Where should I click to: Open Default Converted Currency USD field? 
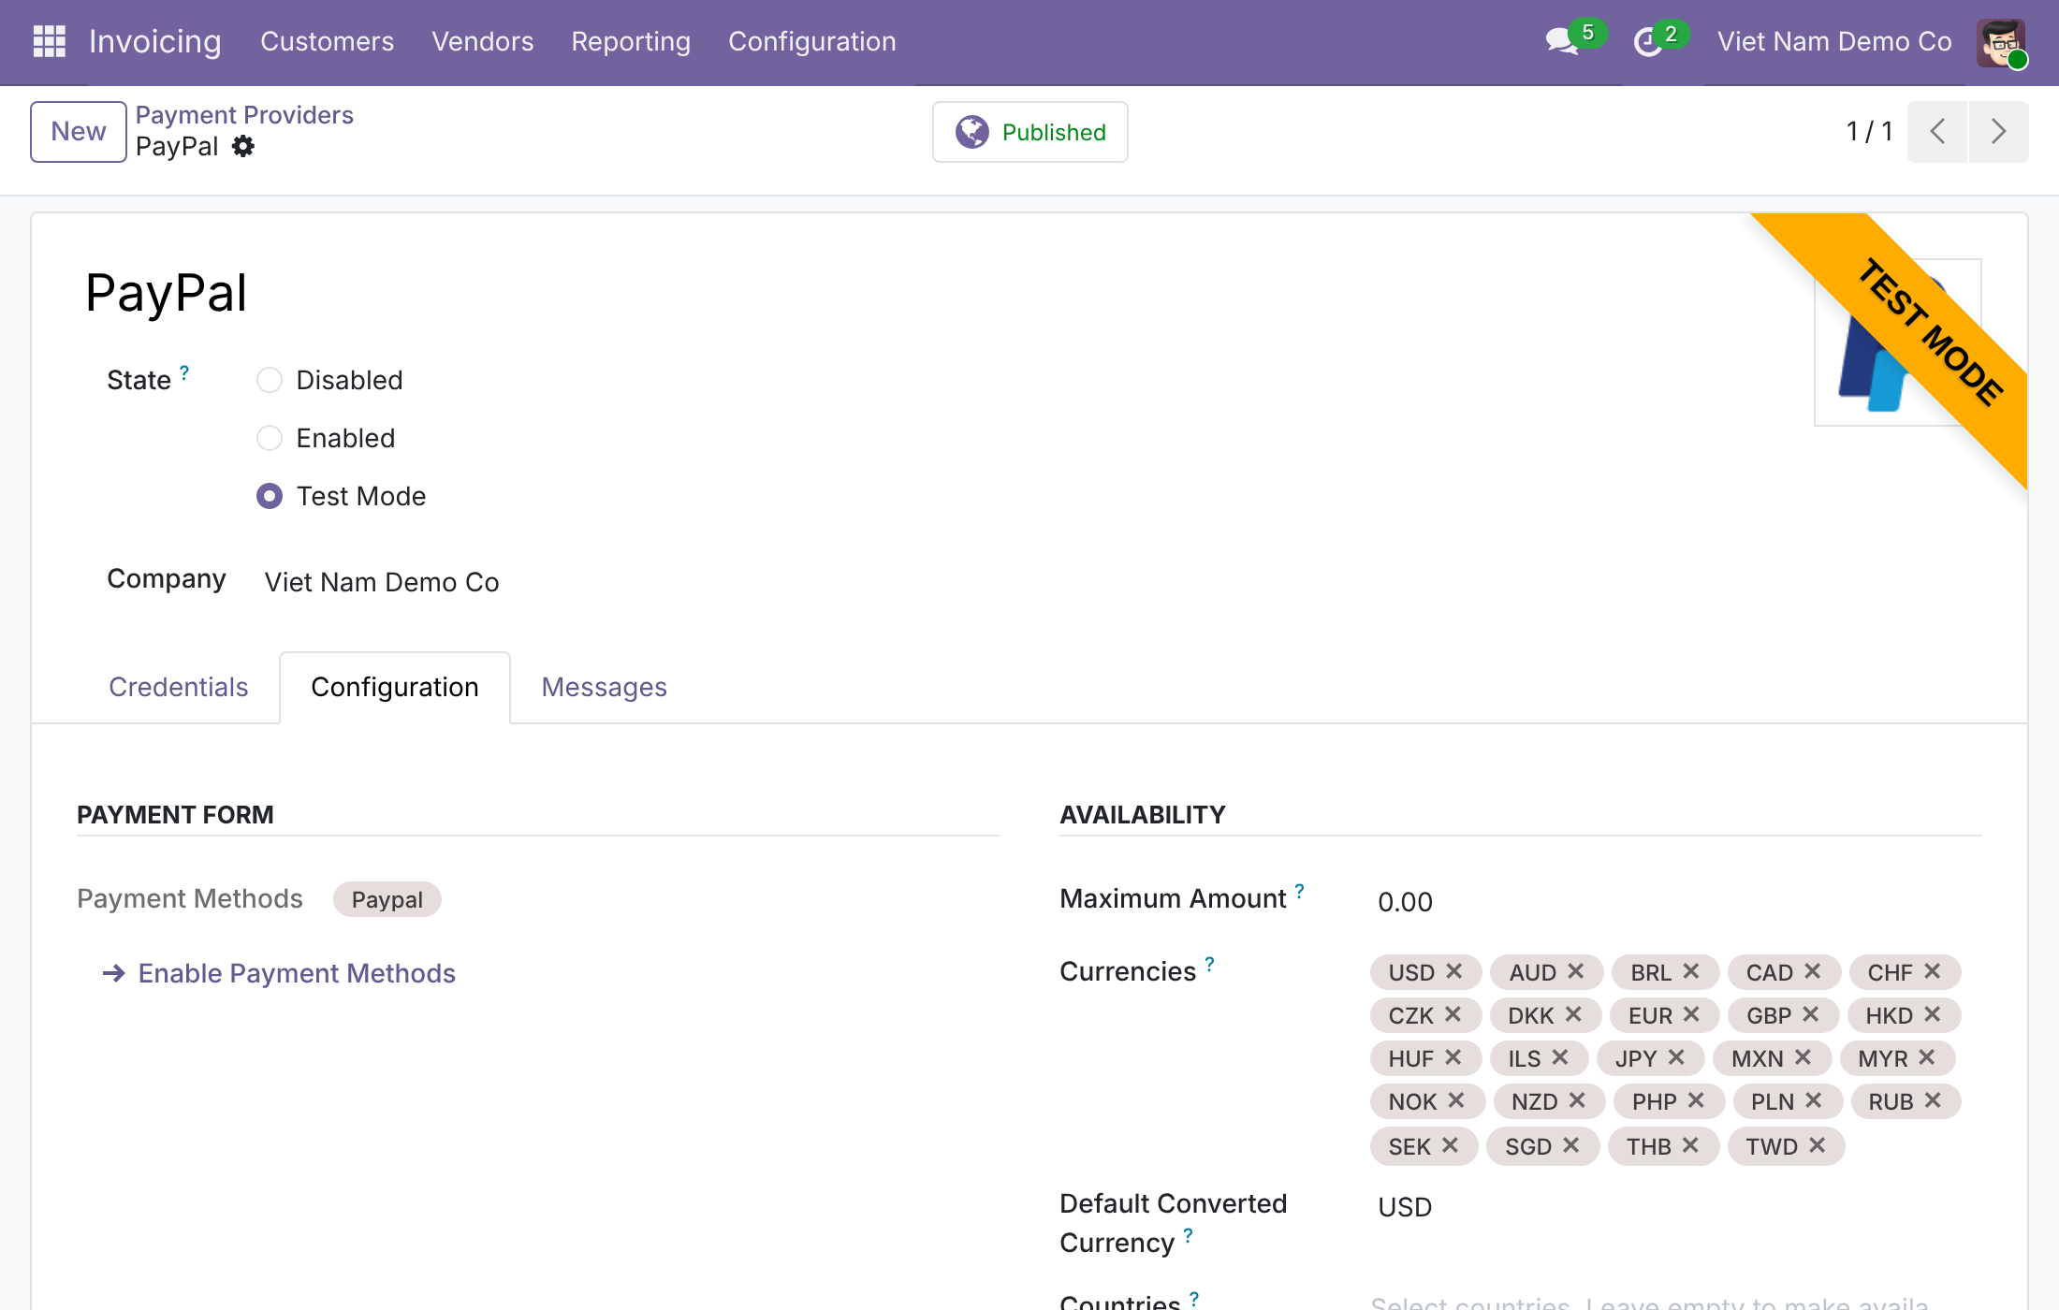[x=1675, y=1207]
